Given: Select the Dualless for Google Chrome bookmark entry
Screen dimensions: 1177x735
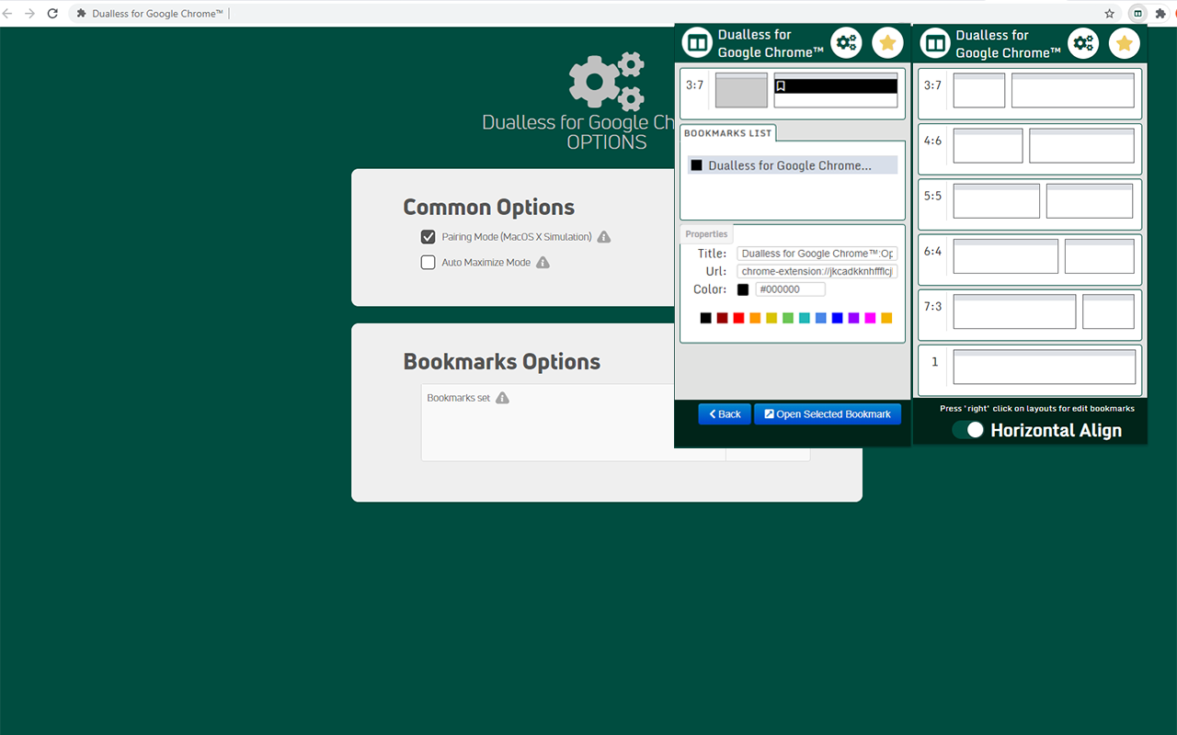Looking at the screenshot, I should click(793, 165).
